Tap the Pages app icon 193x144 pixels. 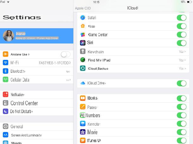click(83, 107)
